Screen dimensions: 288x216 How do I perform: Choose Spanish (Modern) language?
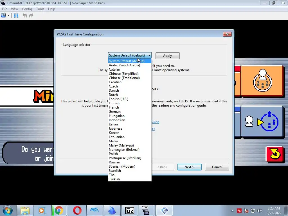(x=130, y=166)
